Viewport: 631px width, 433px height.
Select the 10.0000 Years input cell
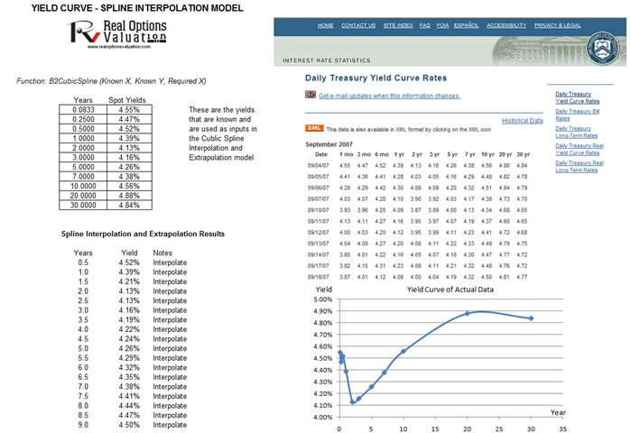(x=83, y=186)
